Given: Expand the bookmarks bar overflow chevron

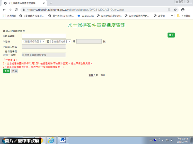Looking at the screenshot, I should (x=172, y=16).
